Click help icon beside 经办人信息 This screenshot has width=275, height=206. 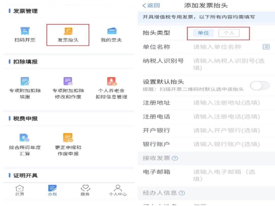coord(182,193)
